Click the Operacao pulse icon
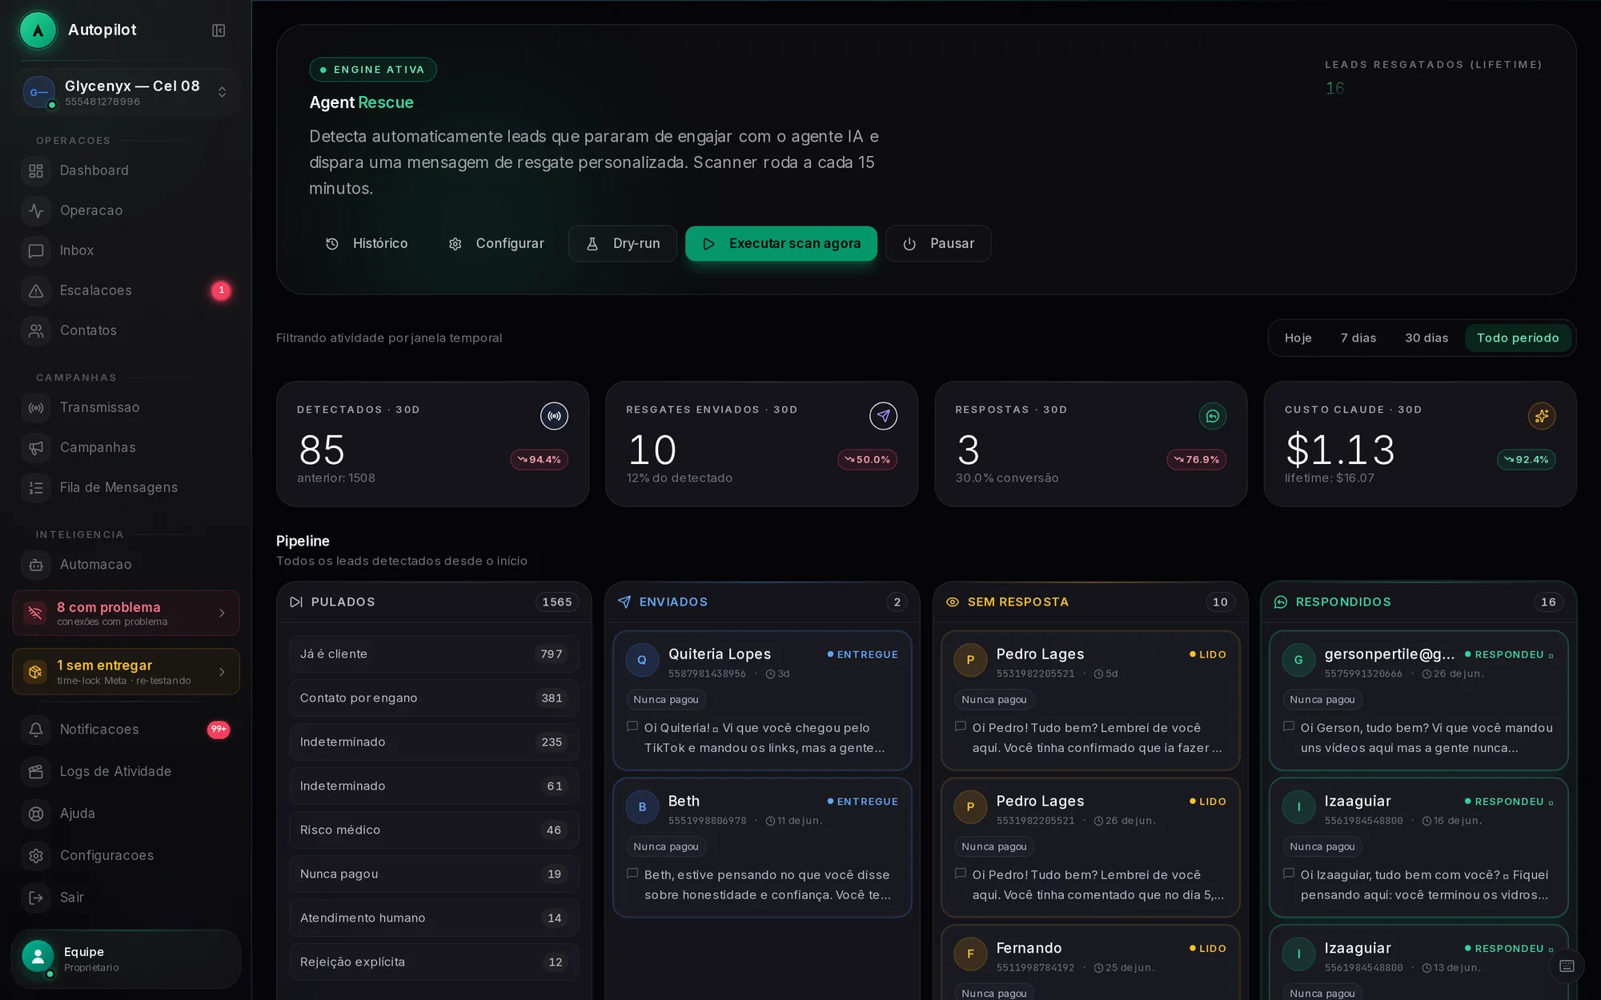1601x1000 pixels. pos(36,210)
